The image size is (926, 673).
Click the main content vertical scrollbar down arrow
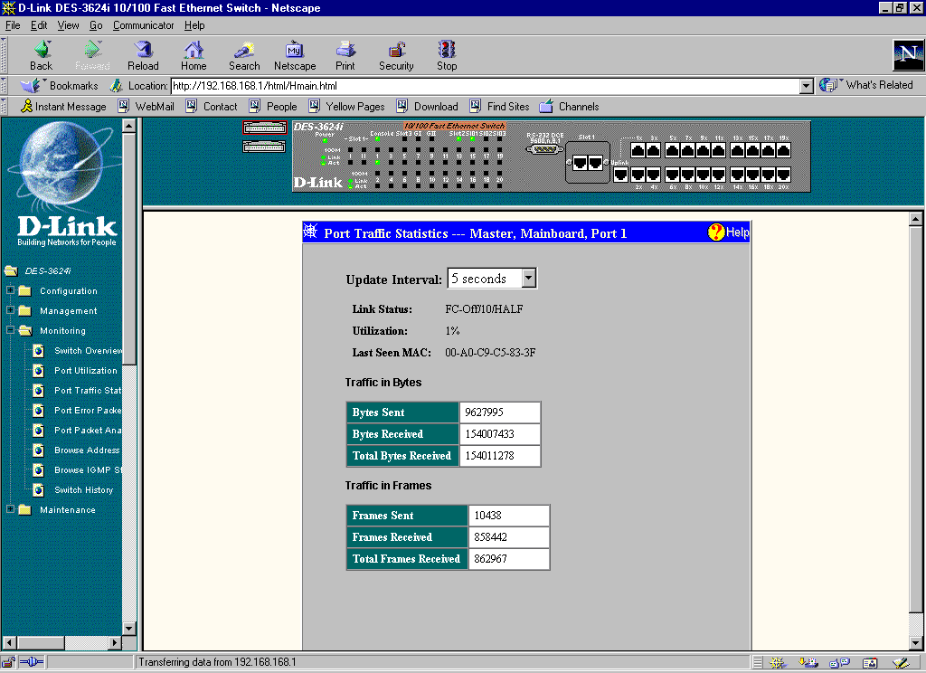(x=915, y=643)
